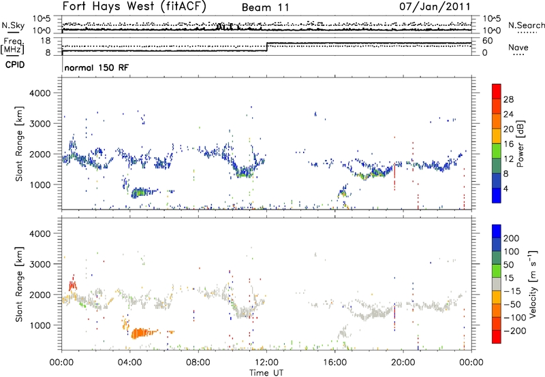
Task: Click the 'Velocity [m s-1]' axis label
Action: (x=533, y=284)
